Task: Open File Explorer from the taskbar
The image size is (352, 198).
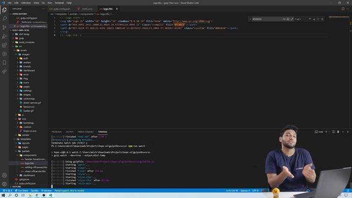Action: pos(30,195)
